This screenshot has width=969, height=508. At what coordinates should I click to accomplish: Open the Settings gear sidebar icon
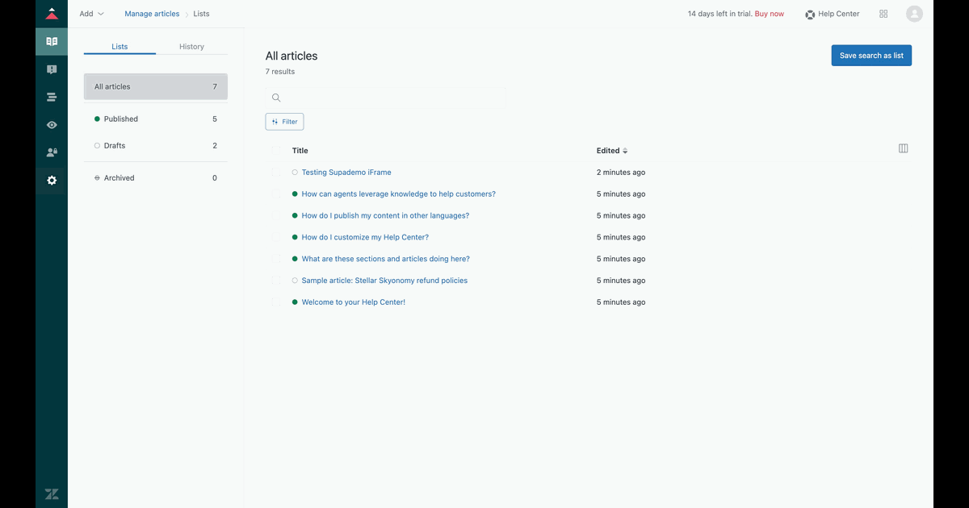pyautogui.click(x=52, y=181)
